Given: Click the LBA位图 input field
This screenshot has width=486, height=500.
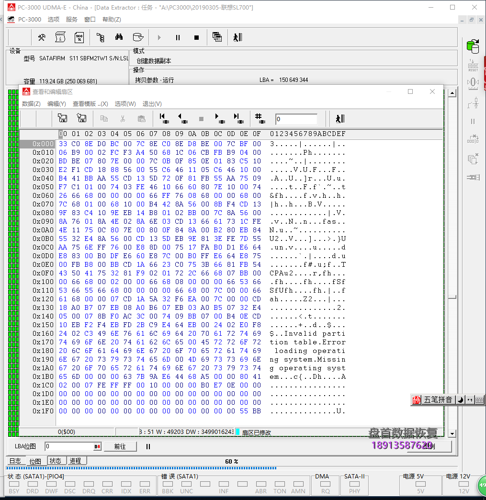Looking at the screenshot, I should point(69,446).
